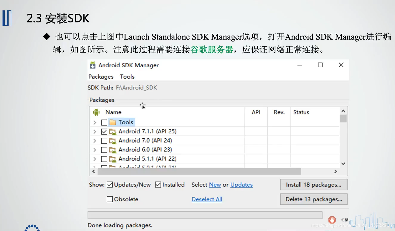This screenshot has height=231, width=395.
Task: Select the Android 7.1.1 (API 25) row label
Action: click(x=148, y=131)
